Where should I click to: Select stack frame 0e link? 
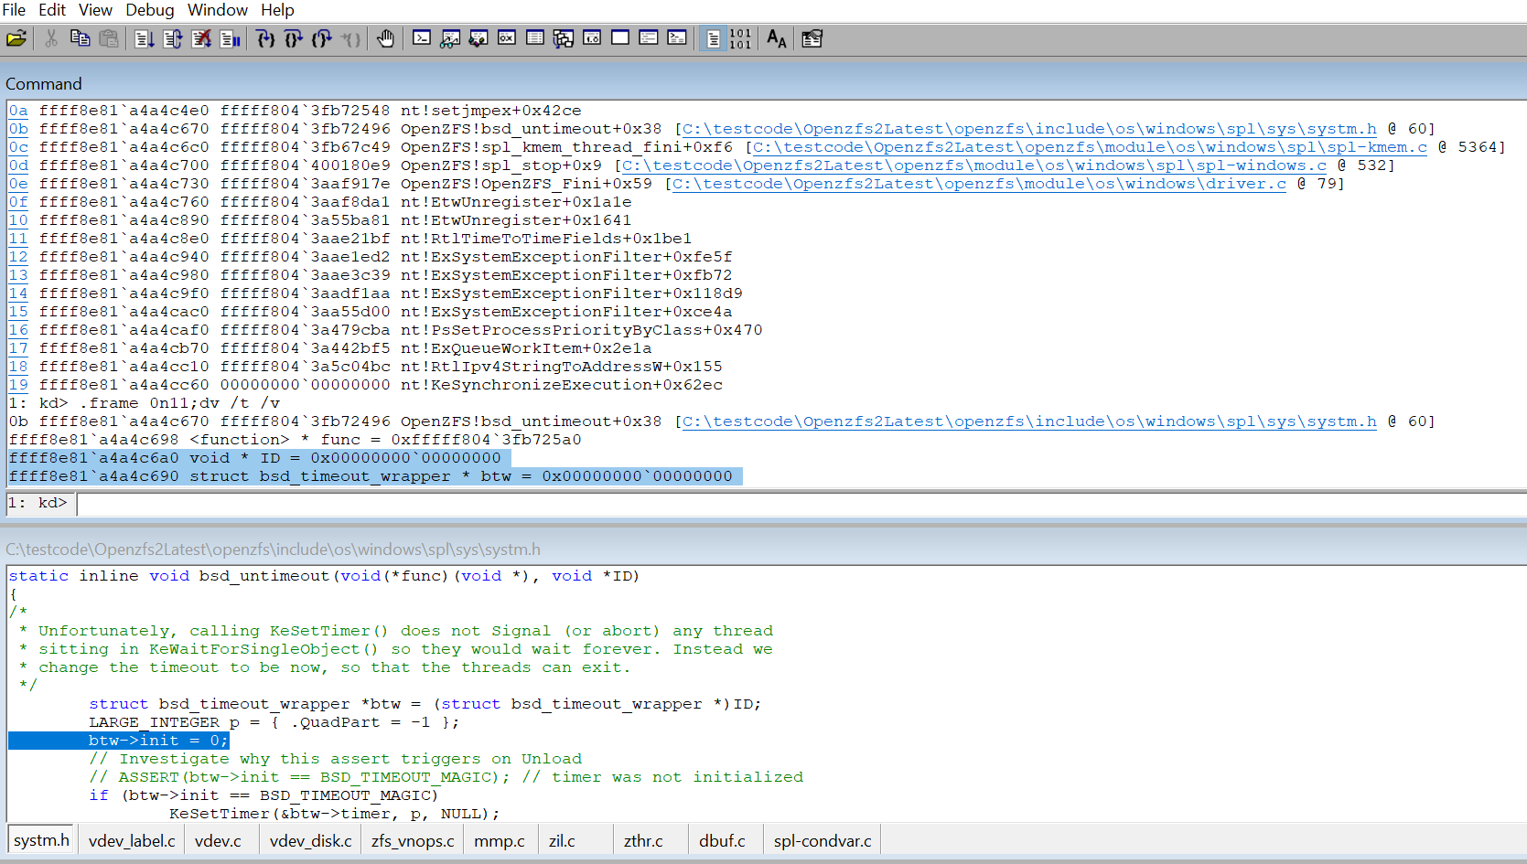click(x=16, y=183)
